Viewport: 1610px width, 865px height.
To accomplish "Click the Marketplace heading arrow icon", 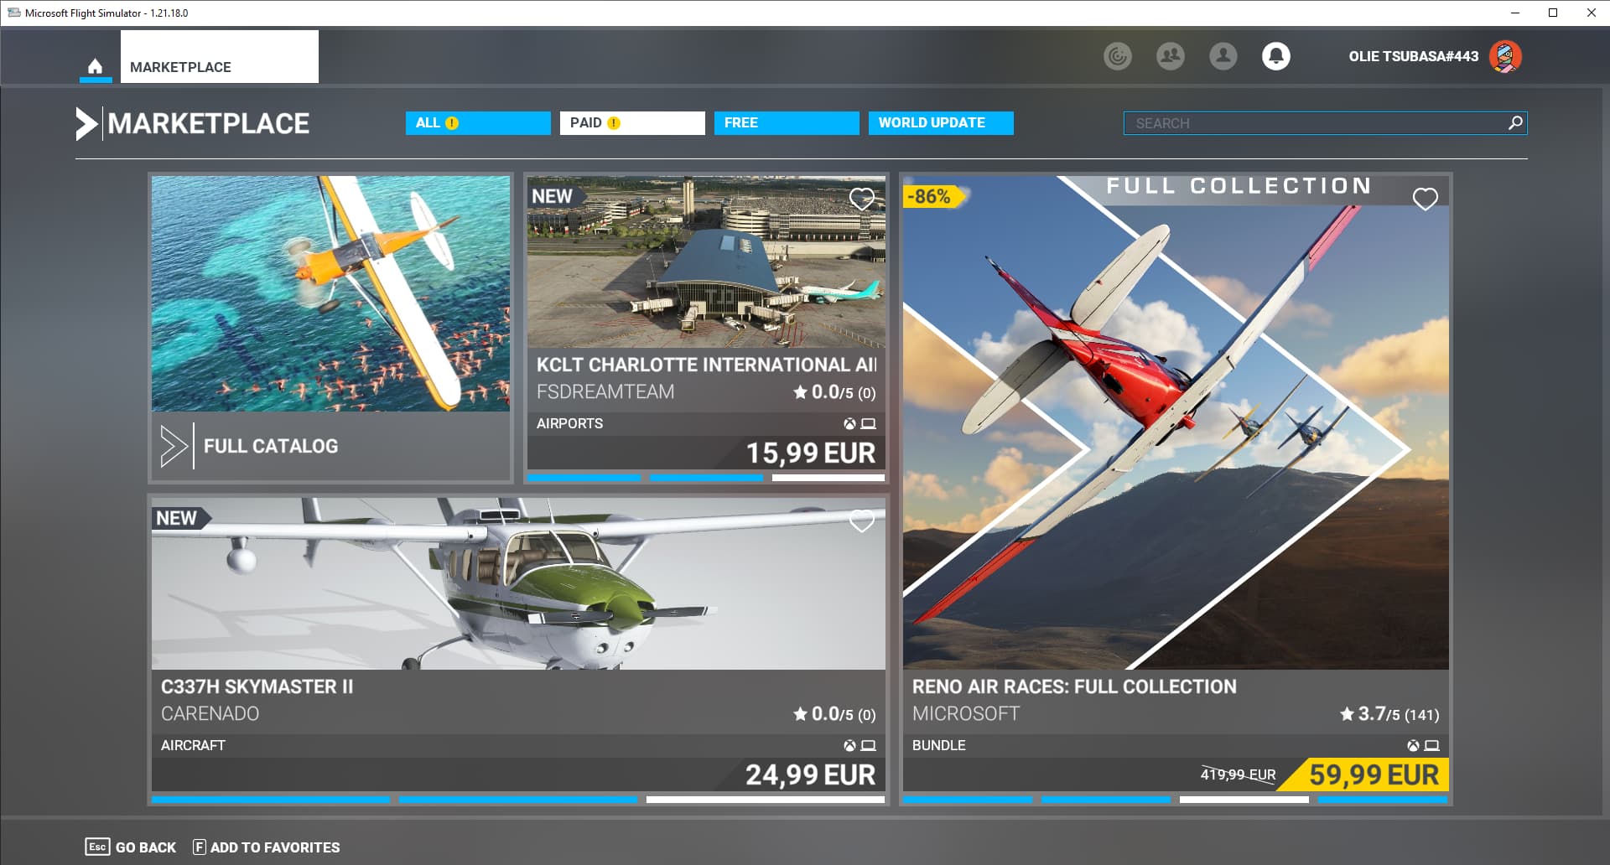I will pyautogui.click(x=86, y=123).
